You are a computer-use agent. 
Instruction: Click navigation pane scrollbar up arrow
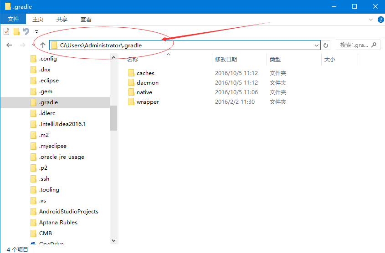pos(114,57)
